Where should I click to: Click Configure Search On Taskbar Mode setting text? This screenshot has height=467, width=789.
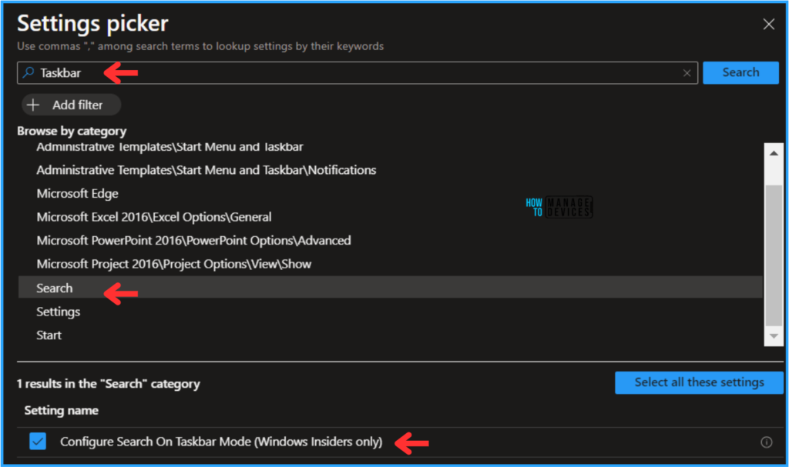(x=221, y=442)
